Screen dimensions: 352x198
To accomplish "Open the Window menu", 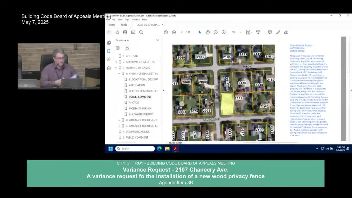I will [x=136, y=20].
